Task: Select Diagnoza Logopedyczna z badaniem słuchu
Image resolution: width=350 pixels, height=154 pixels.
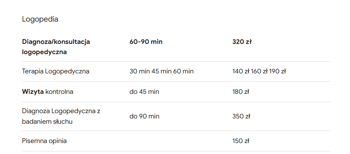Action: pyautogui.click(x=61, y=116)
